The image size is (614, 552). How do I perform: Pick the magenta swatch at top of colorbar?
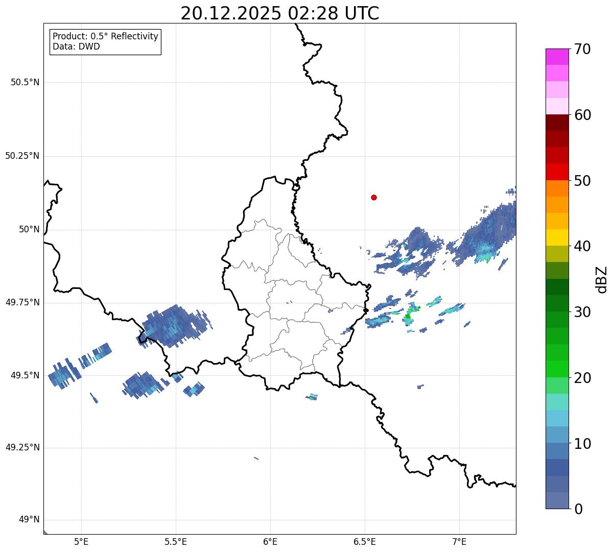click(557, 57)
